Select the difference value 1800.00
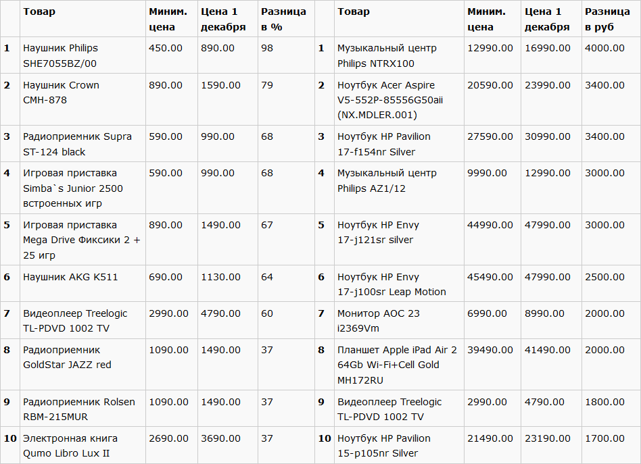The height and width of the screenshot is (464, 641). [604, 402]
